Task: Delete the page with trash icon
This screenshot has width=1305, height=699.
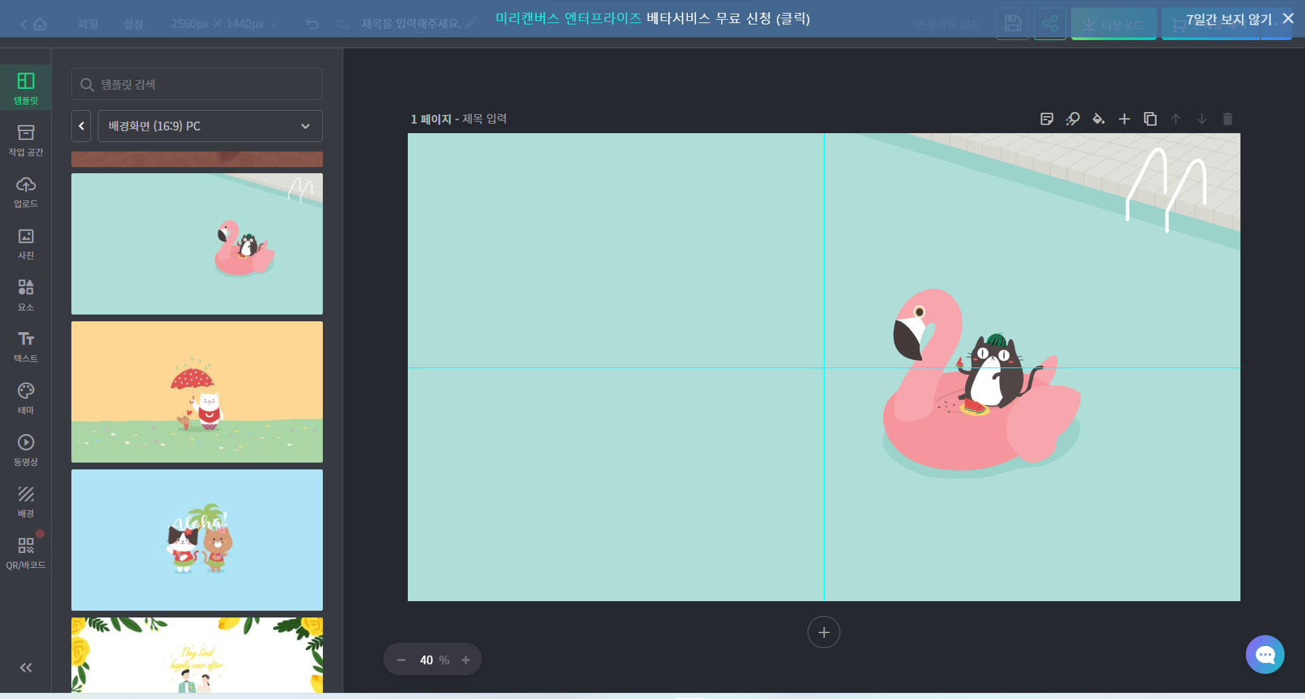Action: pos(1228,119)
